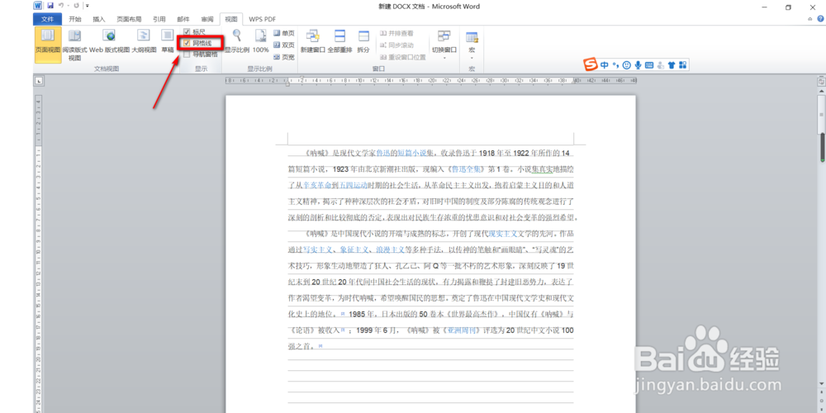Set zoom to 100% using the ribbon icon
This screenshot has height=413, width=826.
(261, 41)
